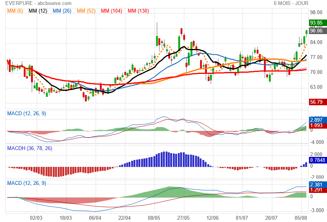This screenshot has height=222, width=327.
Task: Select the -4.000 MACD axis label
Action: (x=317, y=142)
